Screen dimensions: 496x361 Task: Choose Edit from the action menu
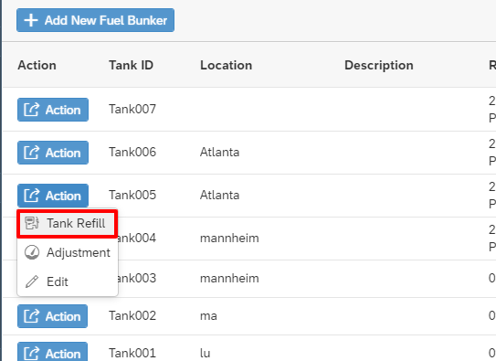coord(68,281)
